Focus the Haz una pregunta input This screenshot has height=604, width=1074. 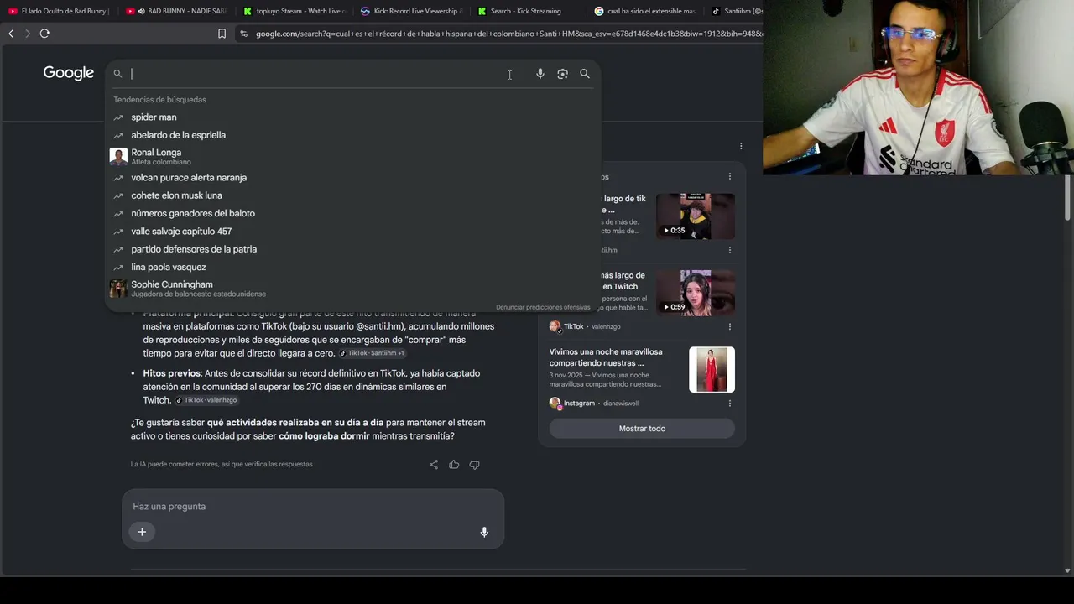tap(312, 507)
